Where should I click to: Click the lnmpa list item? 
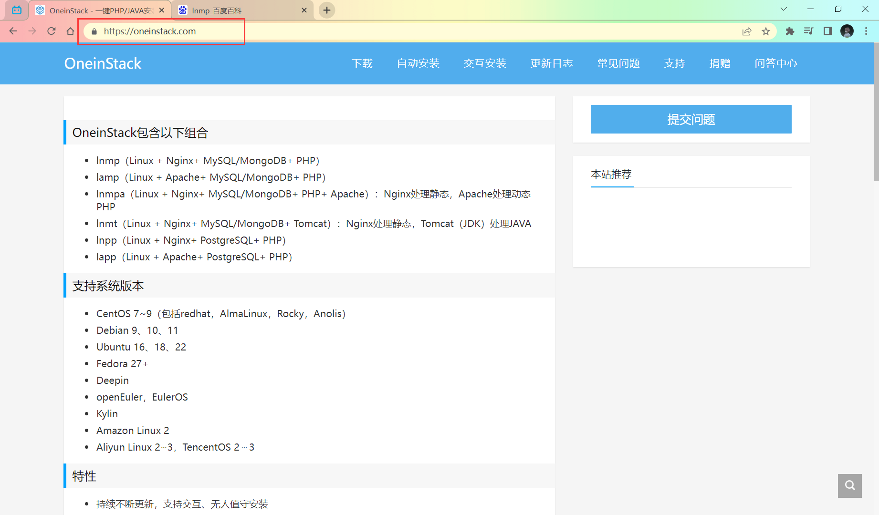click(x=314, y=200)
